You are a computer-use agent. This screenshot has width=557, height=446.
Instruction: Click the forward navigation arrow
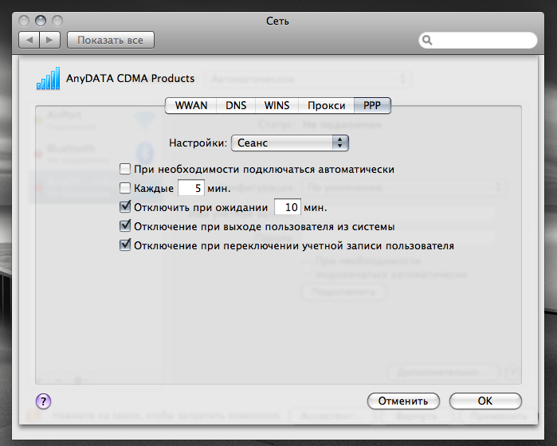(49, 39)
